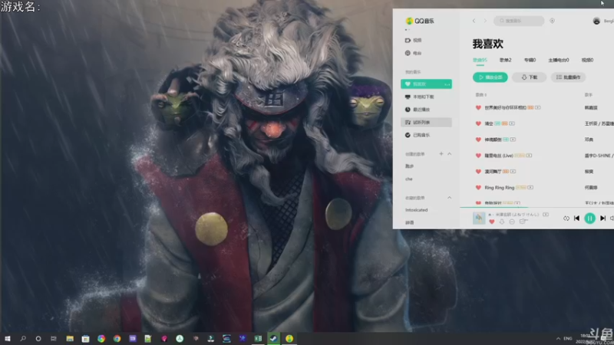Open the now-playing album cover thumbnail
Viewport: 614px width, 345px height.
pyautogui.click(x=479, y=218)
